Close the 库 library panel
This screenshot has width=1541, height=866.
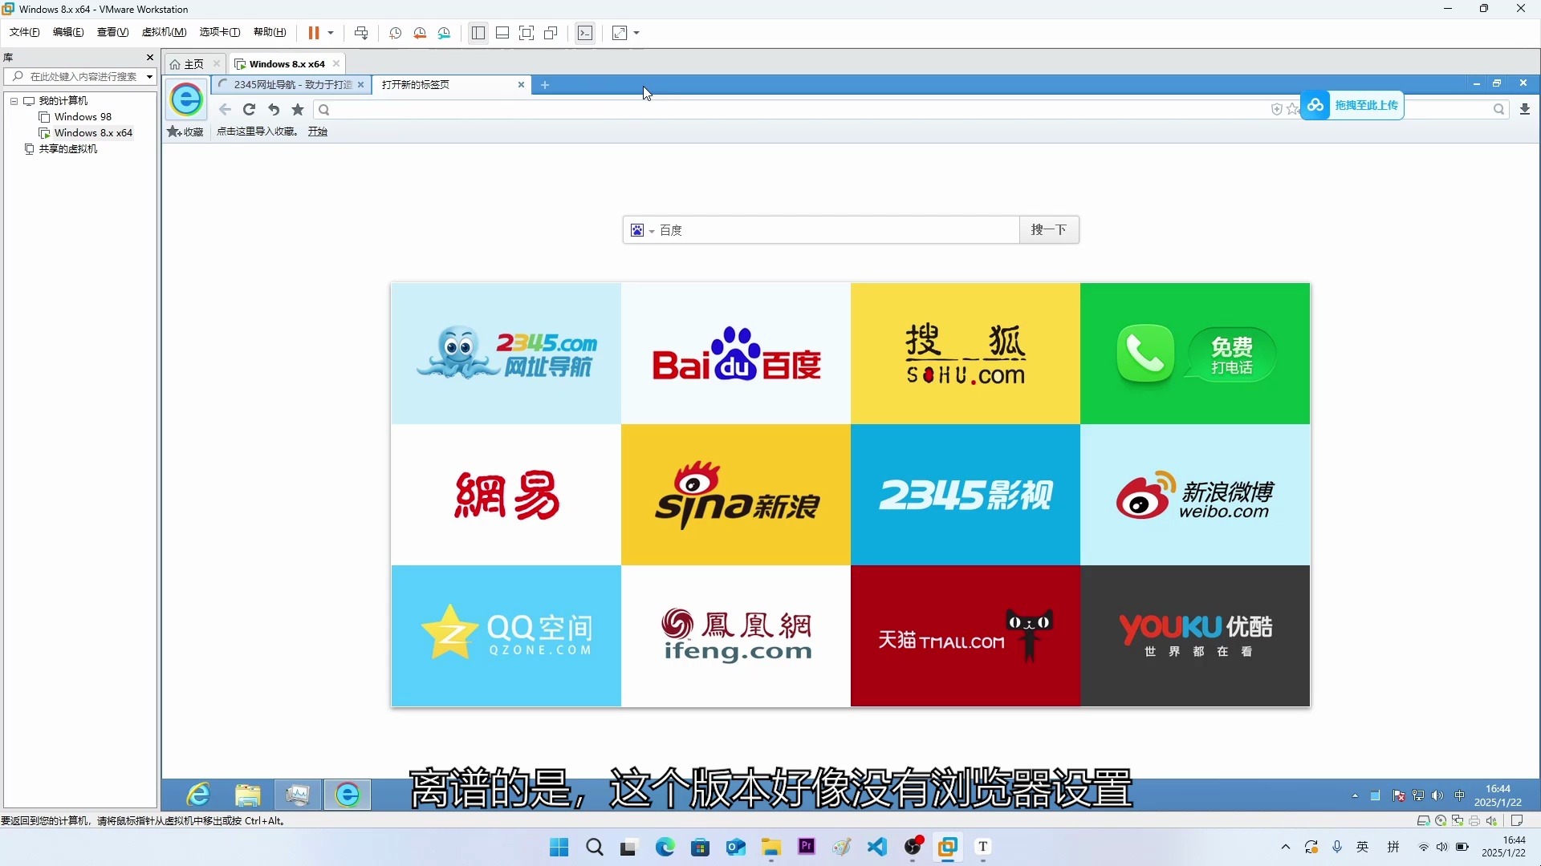(x=149, y=58)
